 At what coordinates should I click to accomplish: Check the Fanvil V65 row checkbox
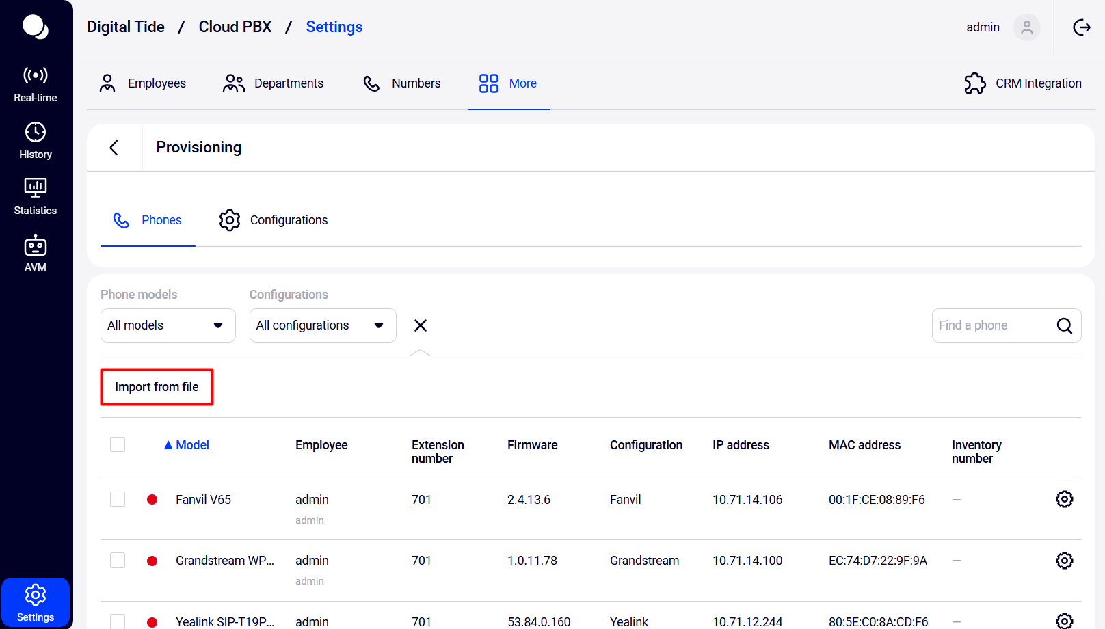pyautogui.click(x=118, y=500)
